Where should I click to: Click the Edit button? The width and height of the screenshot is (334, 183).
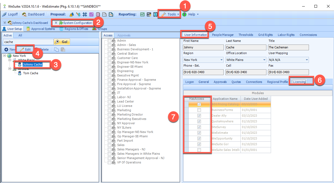pyautogui.click(x=25, y=49)
